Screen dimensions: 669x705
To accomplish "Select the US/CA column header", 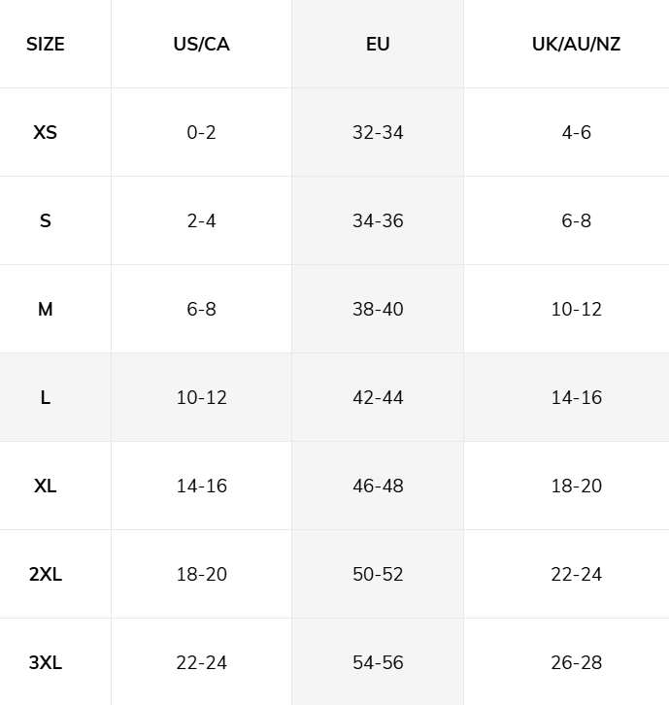I will (201, 44).
